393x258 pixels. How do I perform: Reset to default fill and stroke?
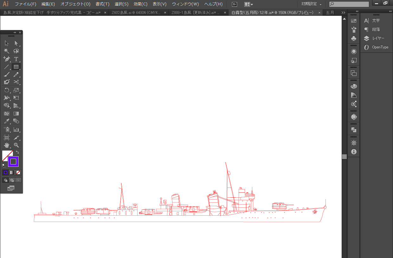tap(4, 165)
